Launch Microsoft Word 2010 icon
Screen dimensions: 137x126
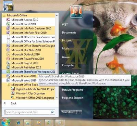tap(8, 80)
